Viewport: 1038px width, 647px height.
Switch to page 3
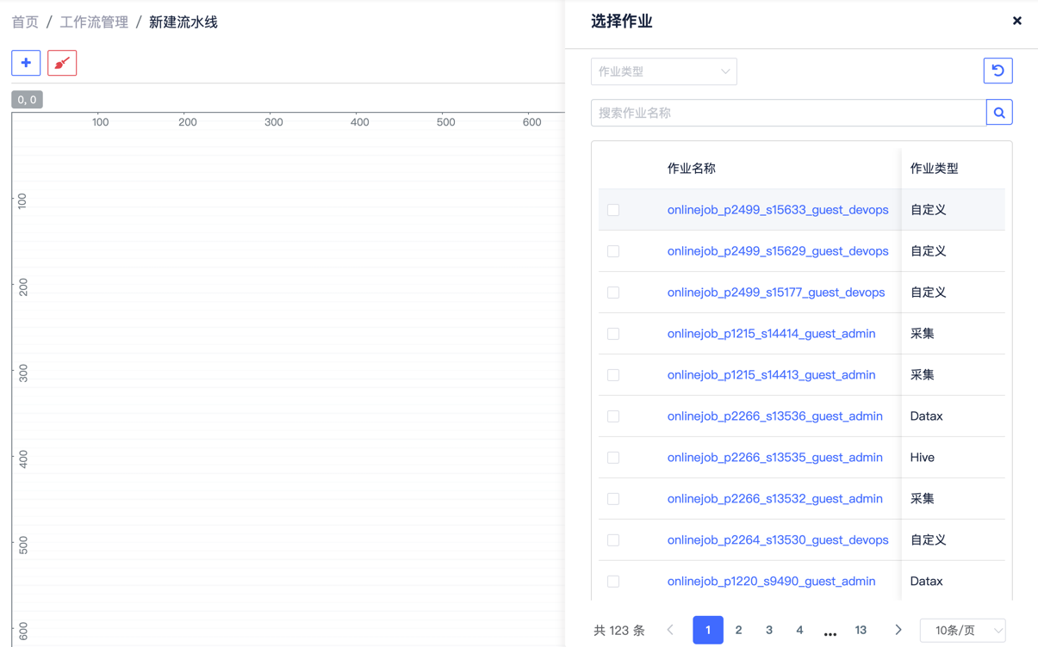pyautogui.click(x=769, y=630)
